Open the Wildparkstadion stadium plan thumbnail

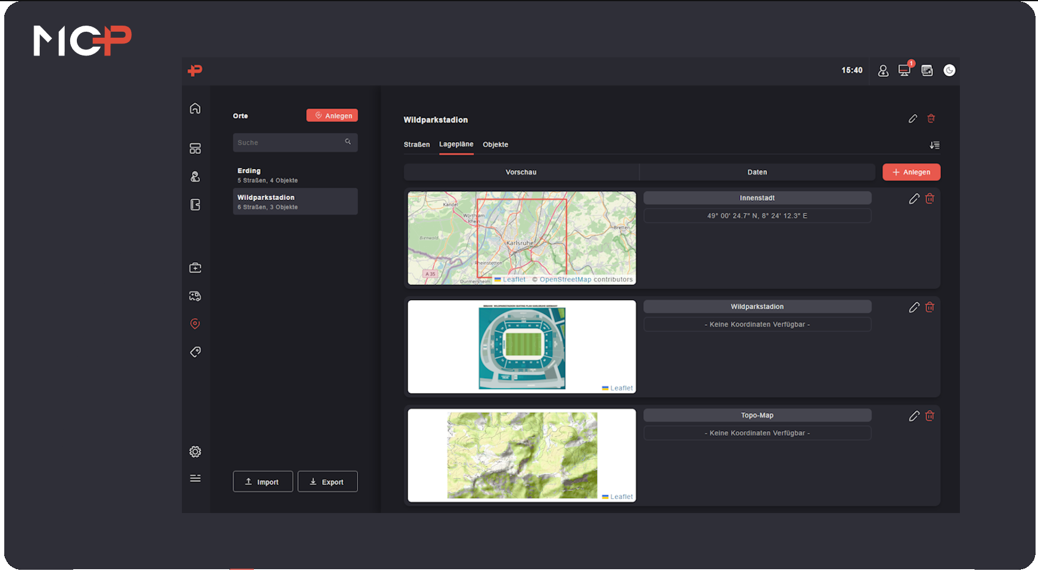tap(522, 347)
